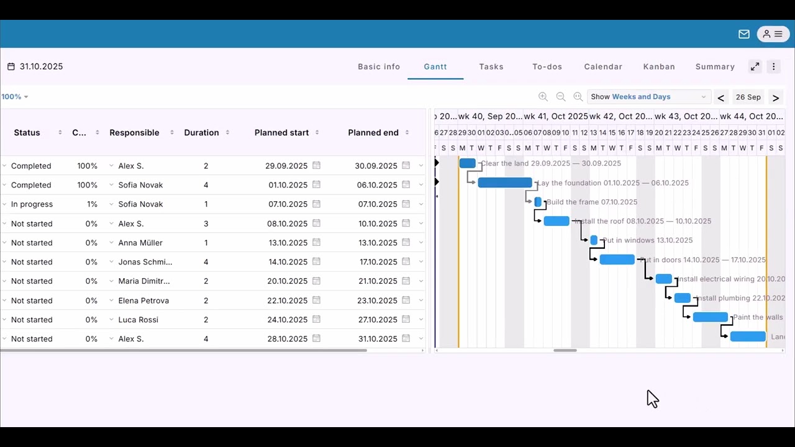
Task: Sort by the Status column
Action: (60, 132)
